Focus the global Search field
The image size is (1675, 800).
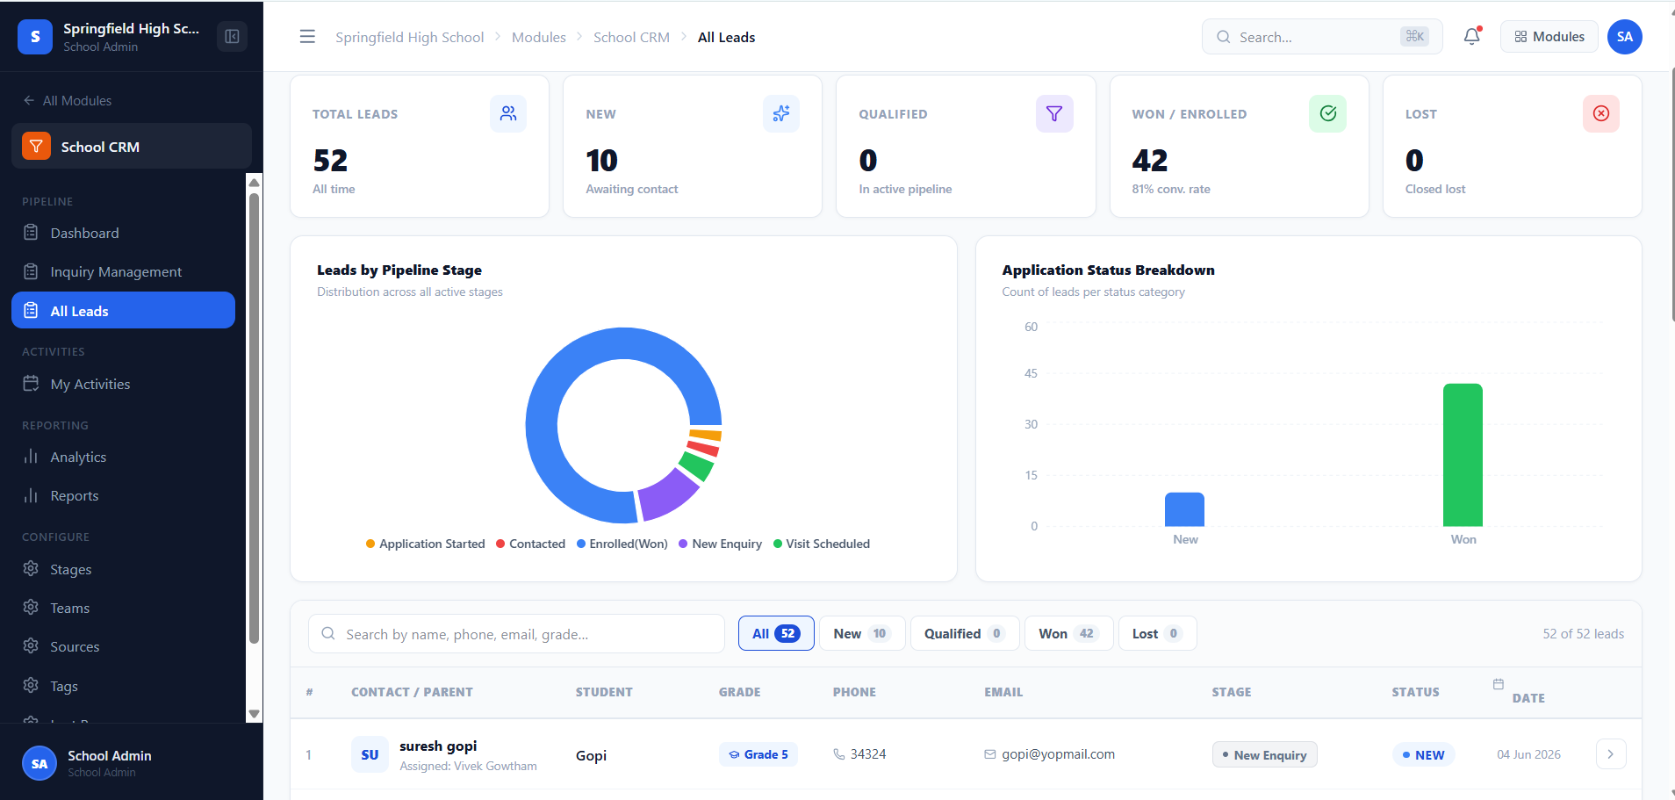[1321, 36]
